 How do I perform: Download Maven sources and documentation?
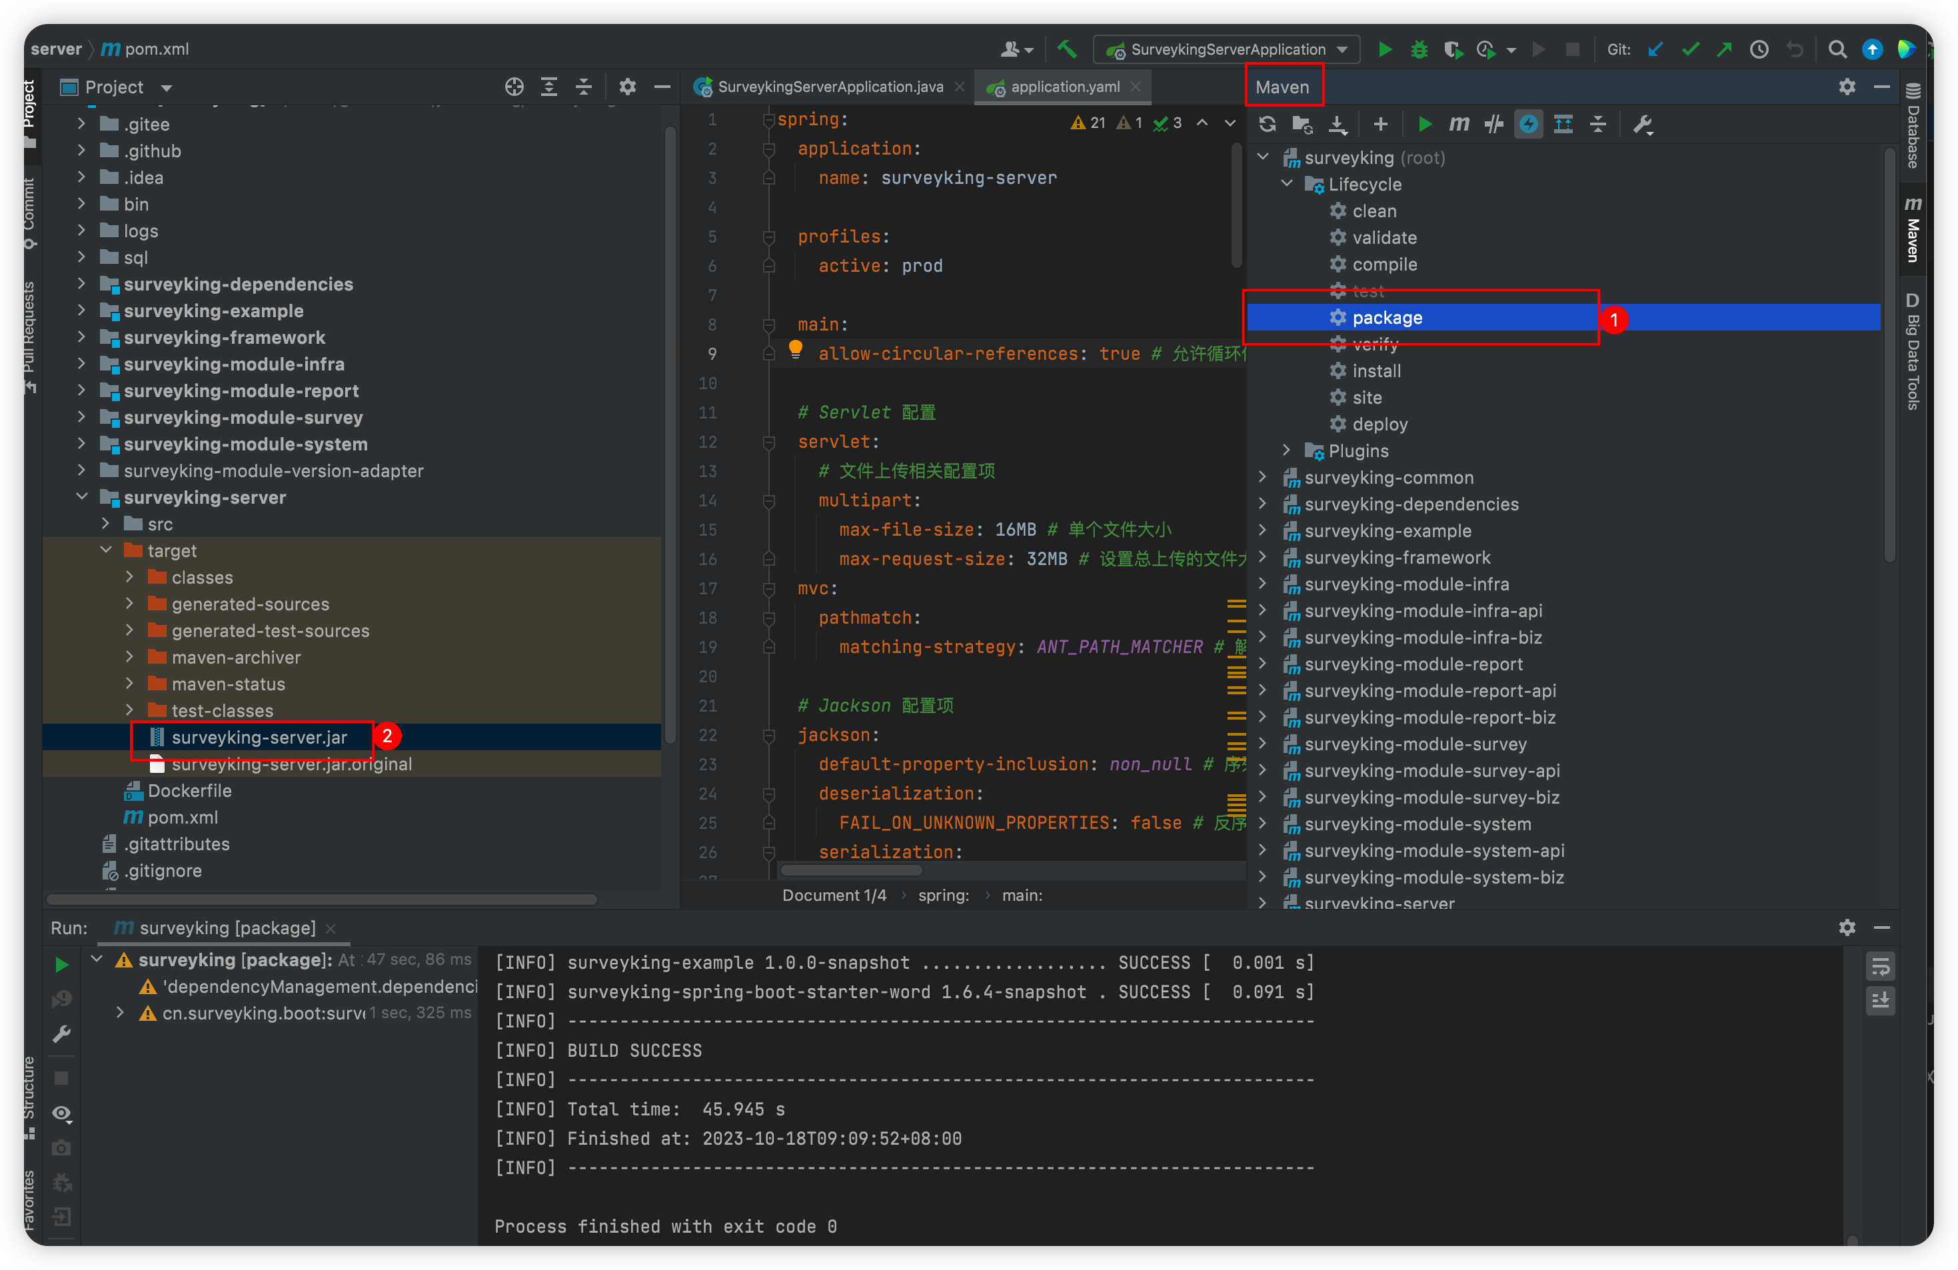1338,124
